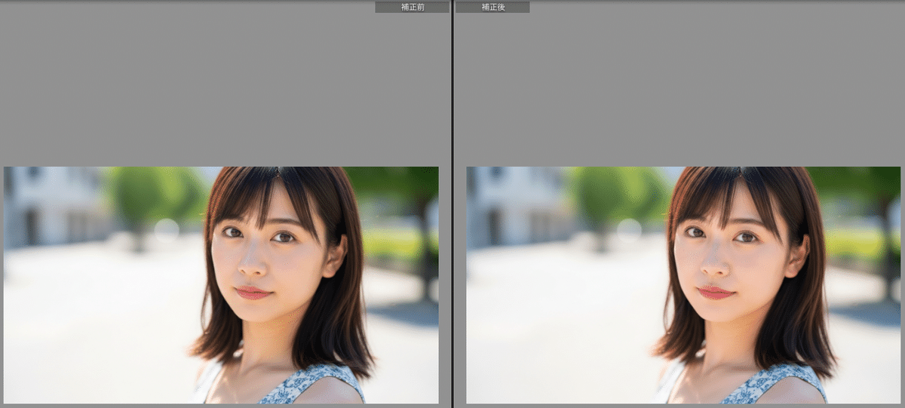This screenshot has height=408, width=905.
Task: Click the round bokeh spot in the before photo
Action: (x=166, y=230)
